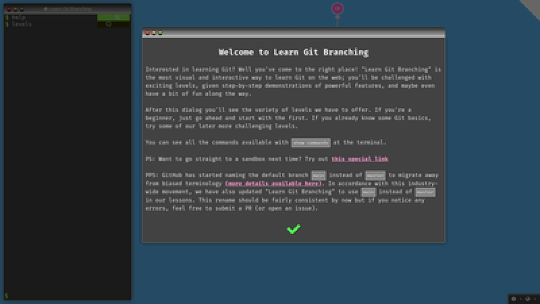Select the C0 commit node above the dialog

point(337,9)
